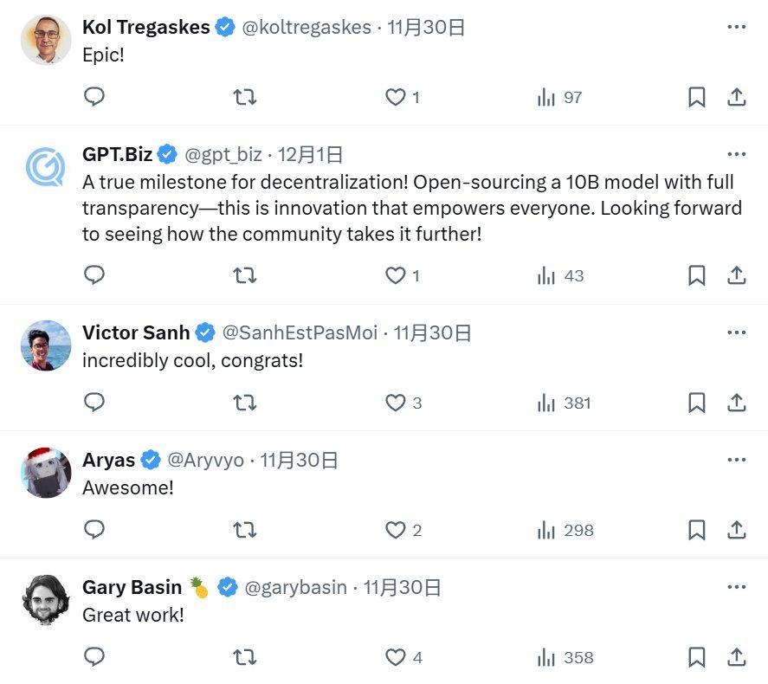View analytics for Victor Sanh's tweet
This screenshot has height=684, width=768.
[x=565, y=403]
